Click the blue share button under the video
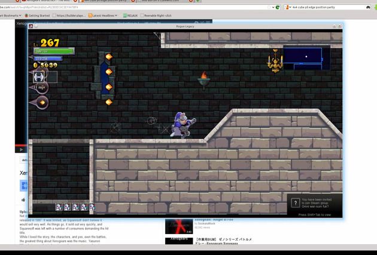Screen dimensions: 377x255 [23, 186]
